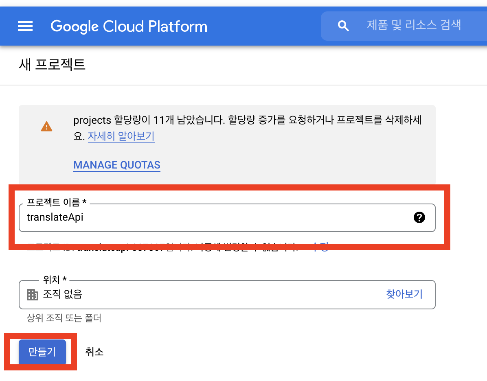Click the location field '조직 없음'
Screen dimensions: 487x381
227,295
